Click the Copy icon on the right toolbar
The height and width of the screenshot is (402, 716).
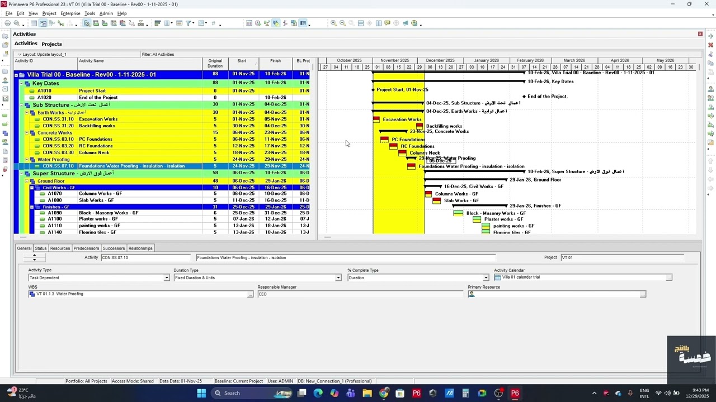(x=711, y=63)
